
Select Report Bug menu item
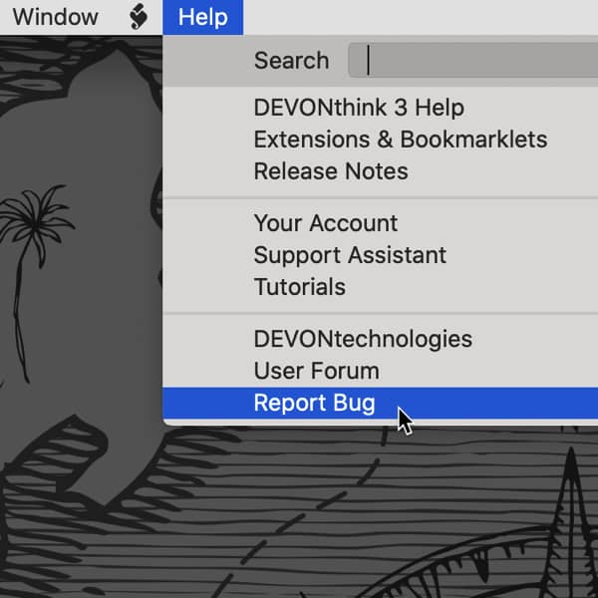point(381,403)
